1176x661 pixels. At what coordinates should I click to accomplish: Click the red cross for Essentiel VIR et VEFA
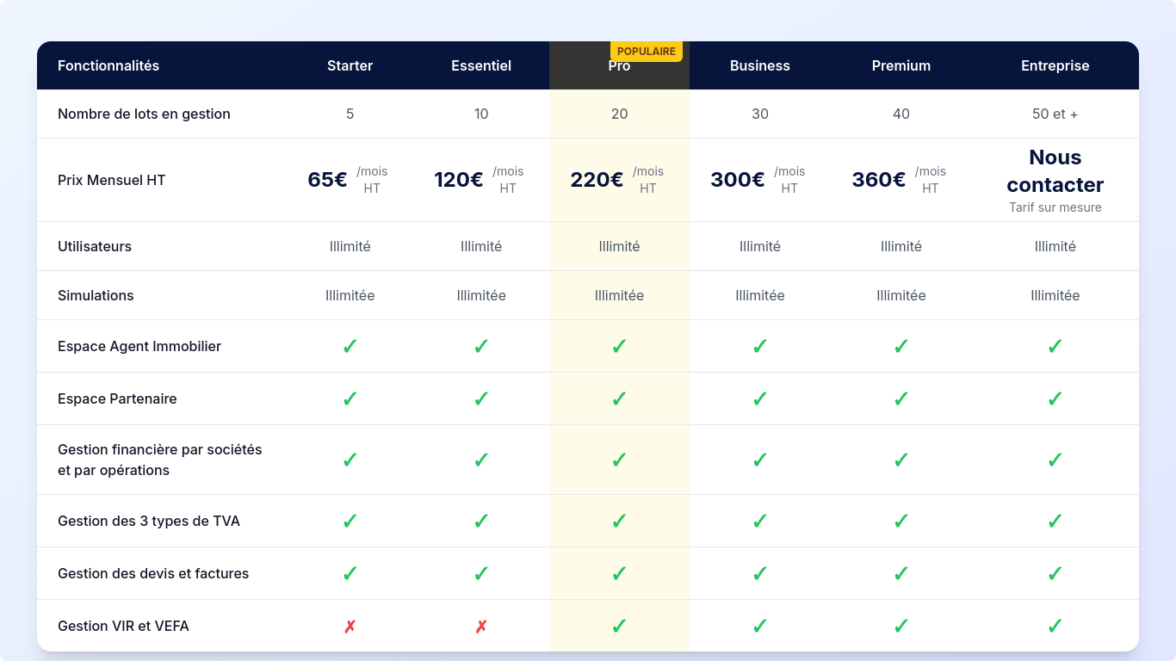(x=481, y=627)
